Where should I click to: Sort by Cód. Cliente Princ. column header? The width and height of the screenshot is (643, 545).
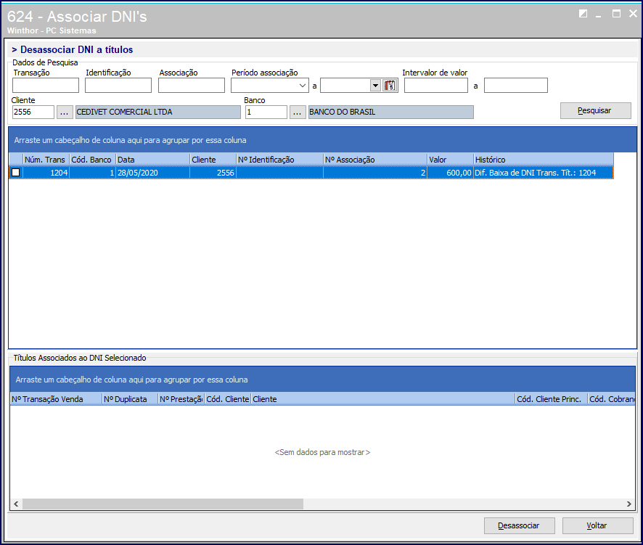click(x=551, y=399)
